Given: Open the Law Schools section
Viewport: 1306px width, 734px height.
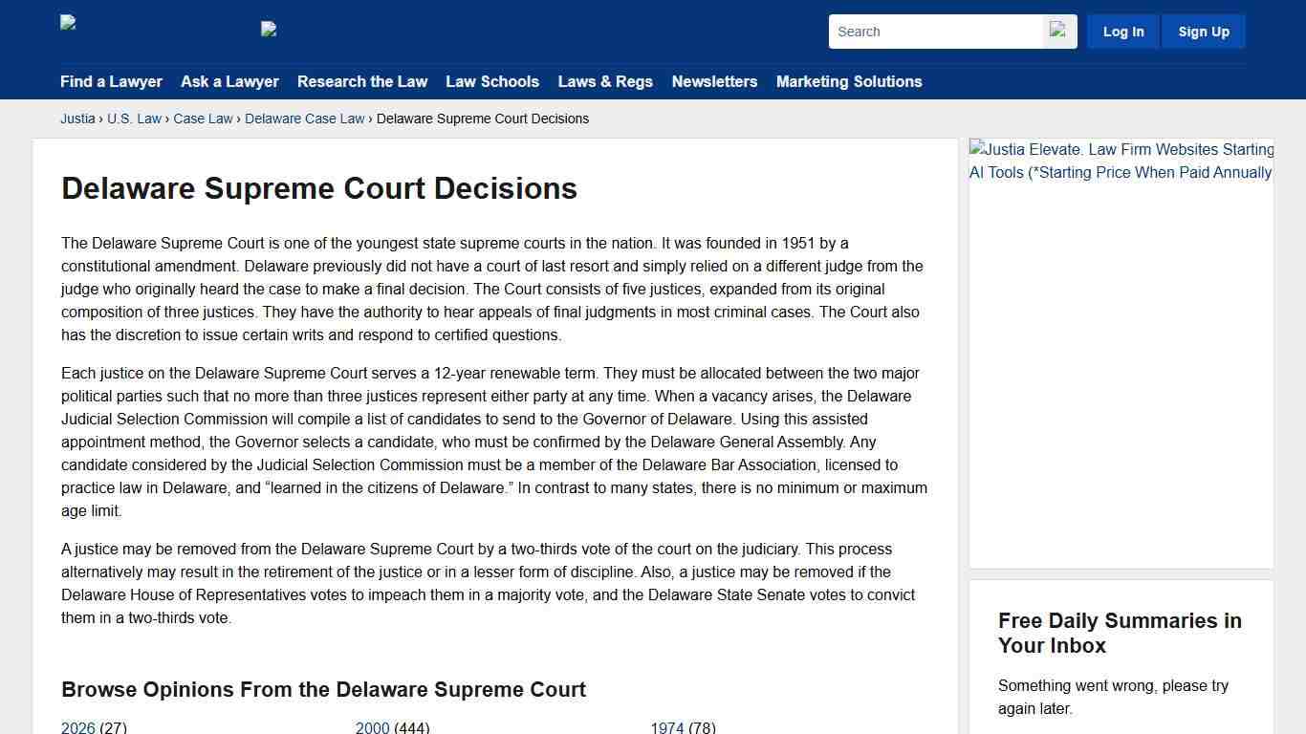Looking at the screenshot, I should point(492,81).
